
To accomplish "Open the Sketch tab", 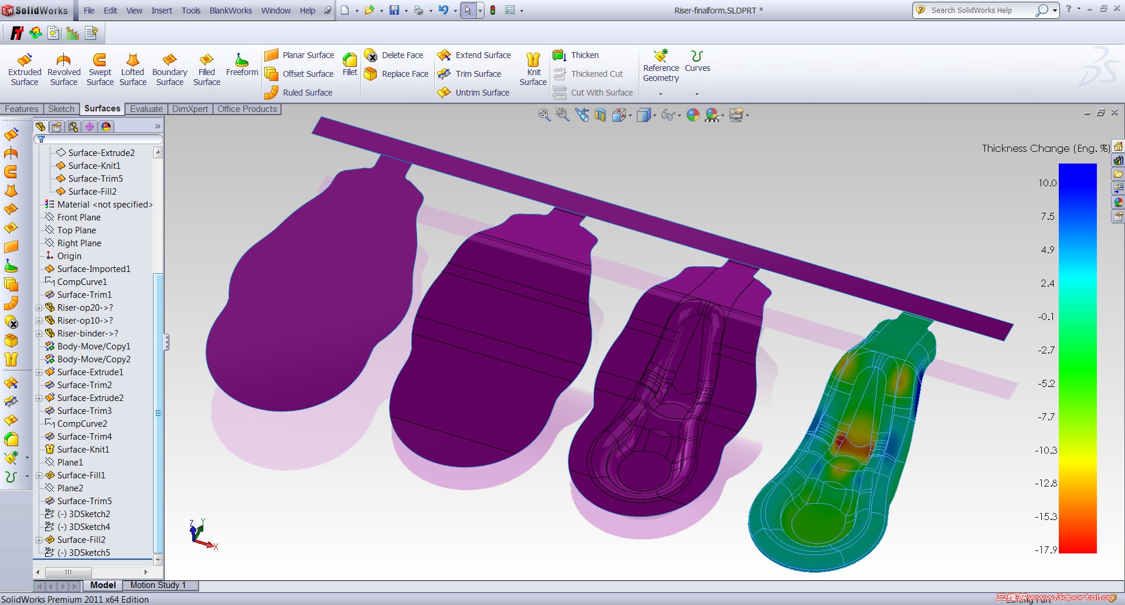I will [x=61, y=109].
